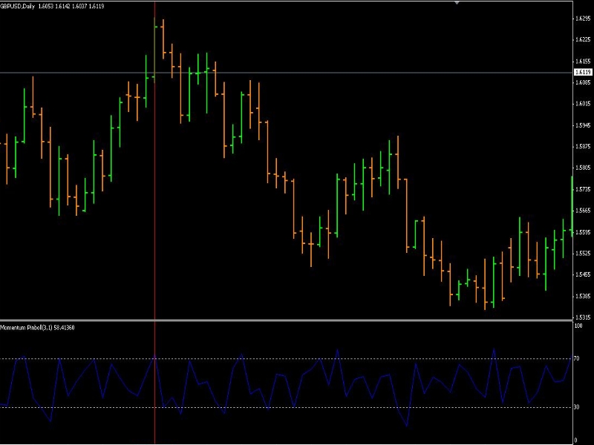594x445 pixels.
Task: Select the red vertical line on chart
Action: coord(154,222)
